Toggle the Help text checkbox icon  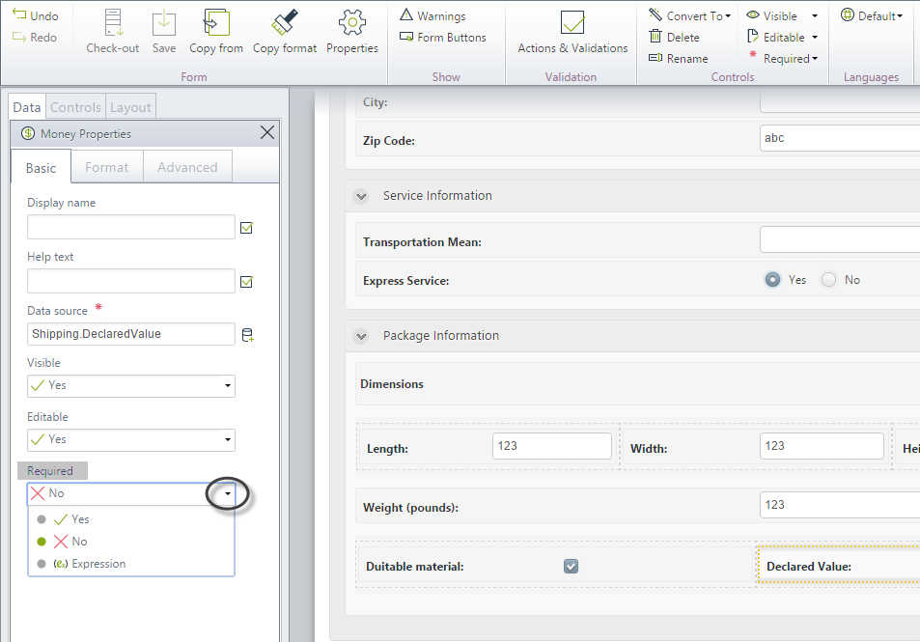click(x=246, y=282)
